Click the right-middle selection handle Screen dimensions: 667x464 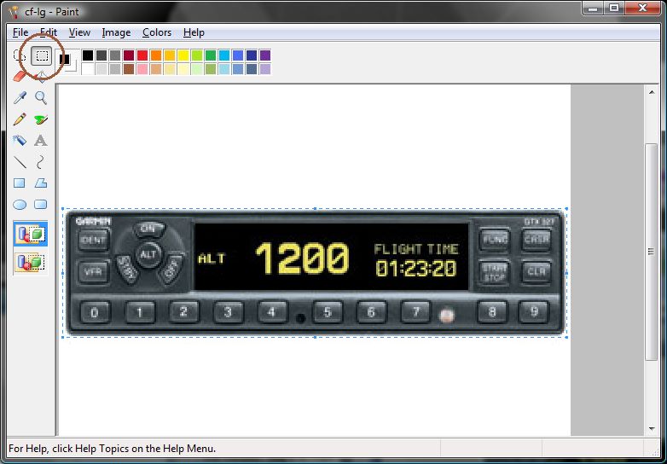pos(566,273)
